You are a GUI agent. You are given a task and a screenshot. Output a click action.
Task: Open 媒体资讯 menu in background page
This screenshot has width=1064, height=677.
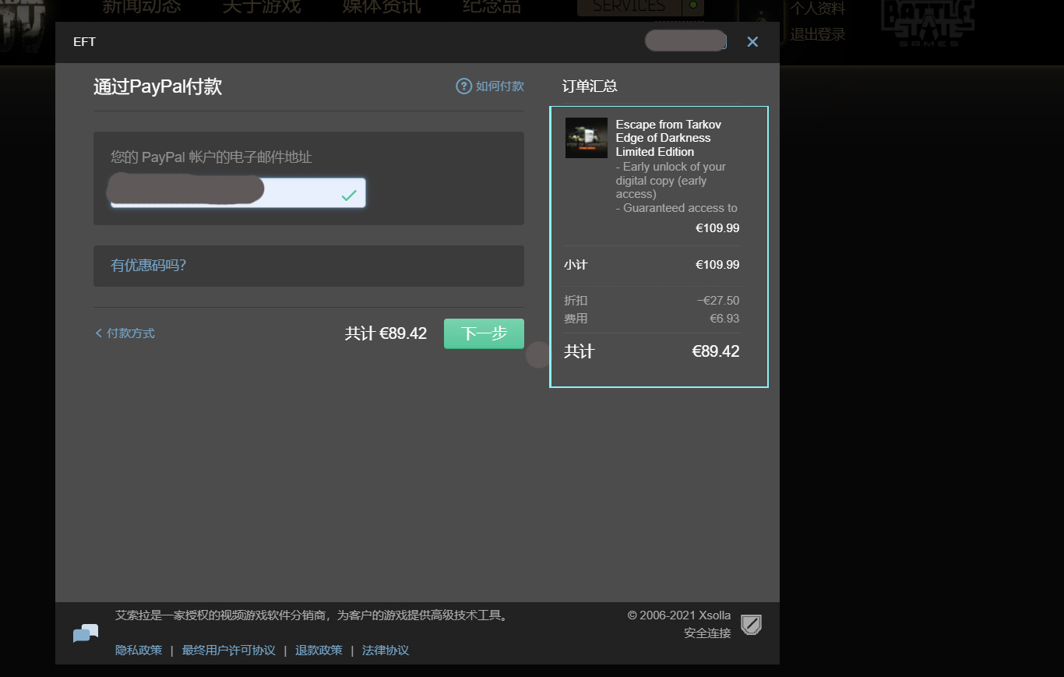click(382, 7)
